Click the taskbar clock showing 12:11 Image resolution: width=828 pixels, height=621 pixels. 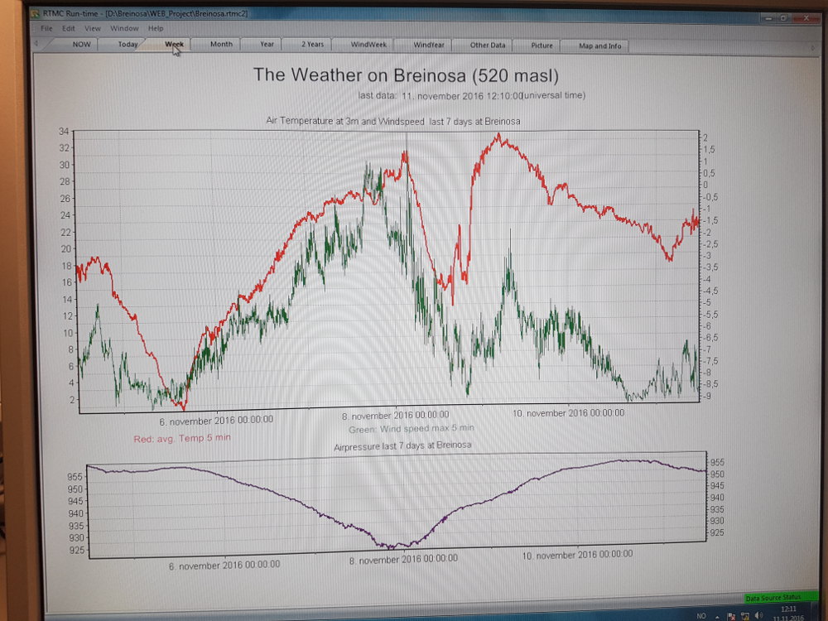[787, 612]
